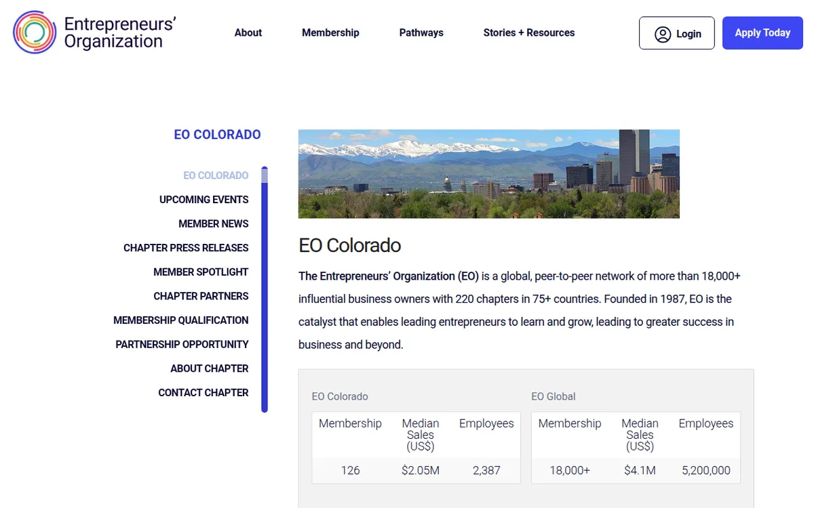This screenshot has width=814, height=508.
Task: Click the 5,200,000 employees value
Action: point(706,470)
